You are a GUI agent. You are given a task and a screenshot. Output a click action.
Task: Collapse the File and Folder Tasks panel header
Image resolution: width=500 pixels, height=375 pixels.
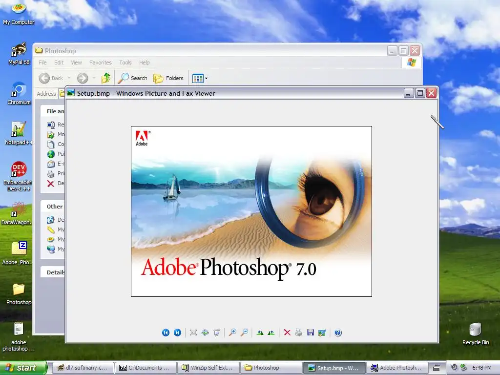click(53, 111)
